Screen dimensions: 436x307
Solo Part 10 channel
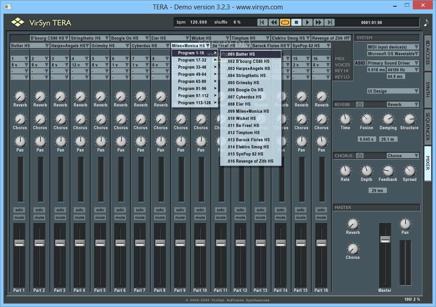point(200,210)
